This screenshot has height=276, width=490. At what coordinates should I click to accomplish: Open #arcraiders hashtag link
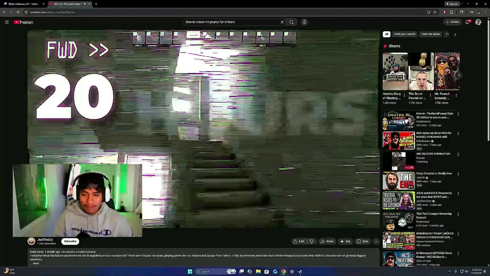coord(69,252)
